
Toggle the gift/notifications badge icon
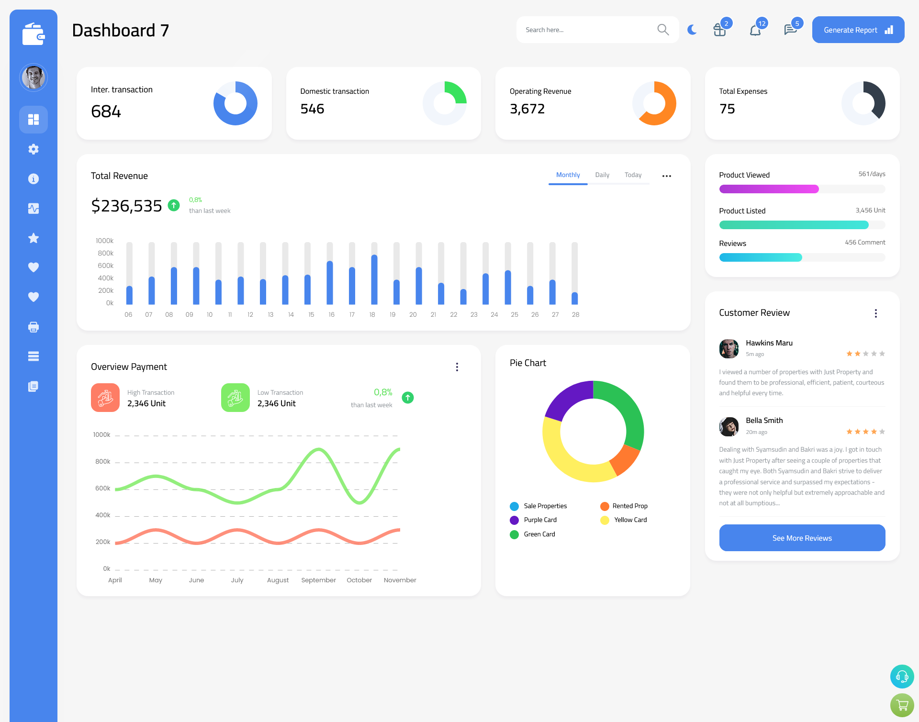click(720, 30)
